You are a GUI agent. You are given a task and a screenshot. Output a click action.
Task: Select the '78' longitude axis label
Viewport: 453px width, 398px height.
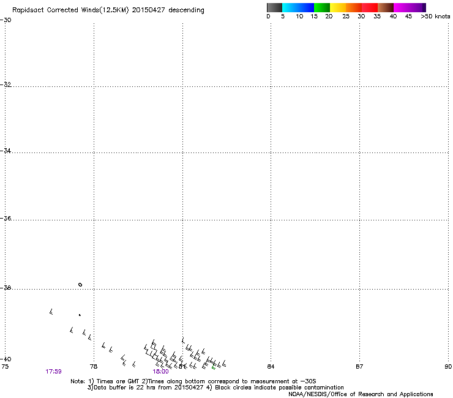coord(94,367)
